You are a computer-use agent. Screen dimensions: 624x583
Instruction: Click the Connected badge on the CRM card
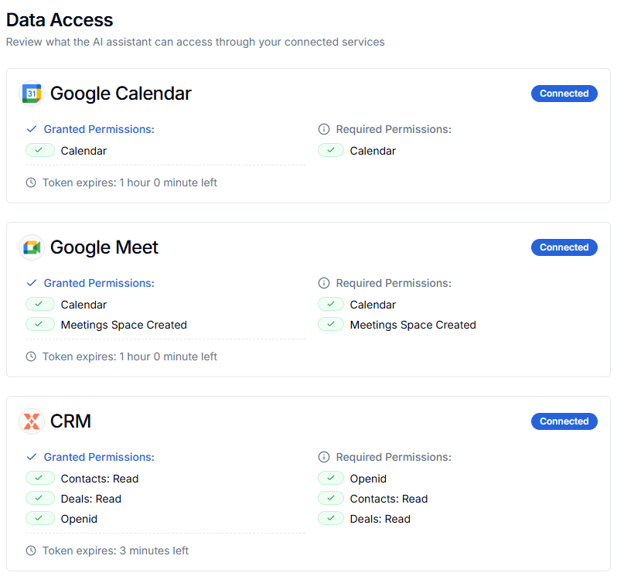[564, 421]
